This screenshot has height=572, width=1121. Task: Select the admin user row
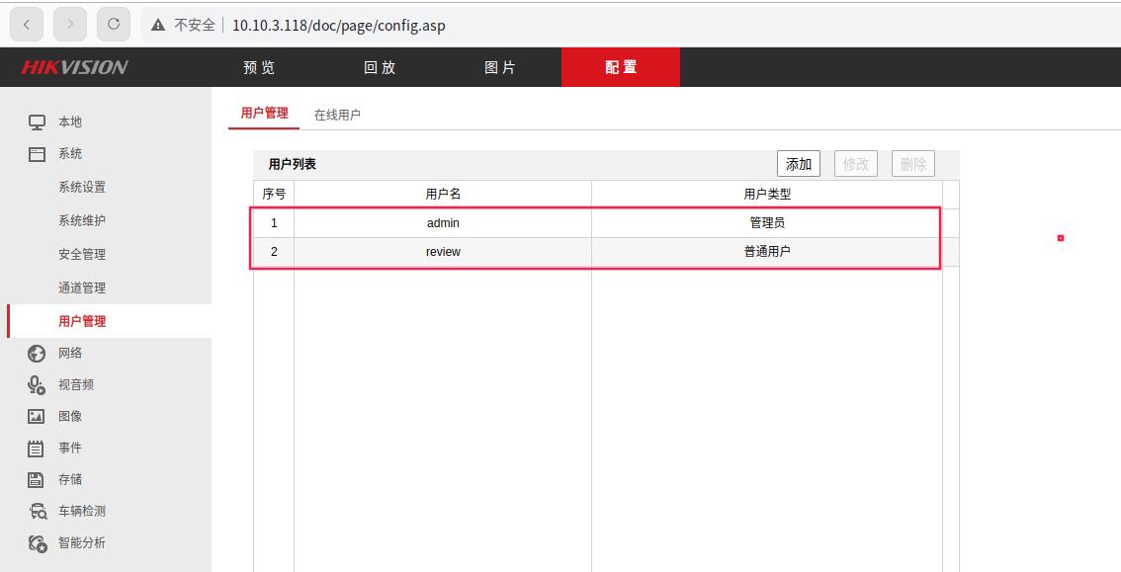tap(443, 223)
